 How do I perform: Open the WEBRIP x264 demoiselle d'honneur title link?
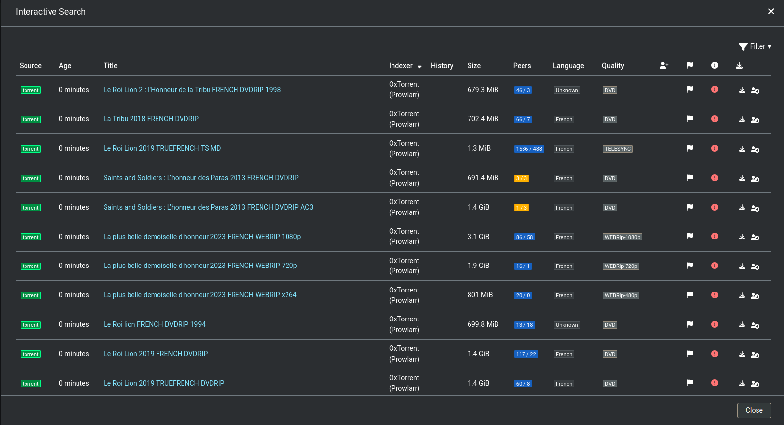pos(200,295)
